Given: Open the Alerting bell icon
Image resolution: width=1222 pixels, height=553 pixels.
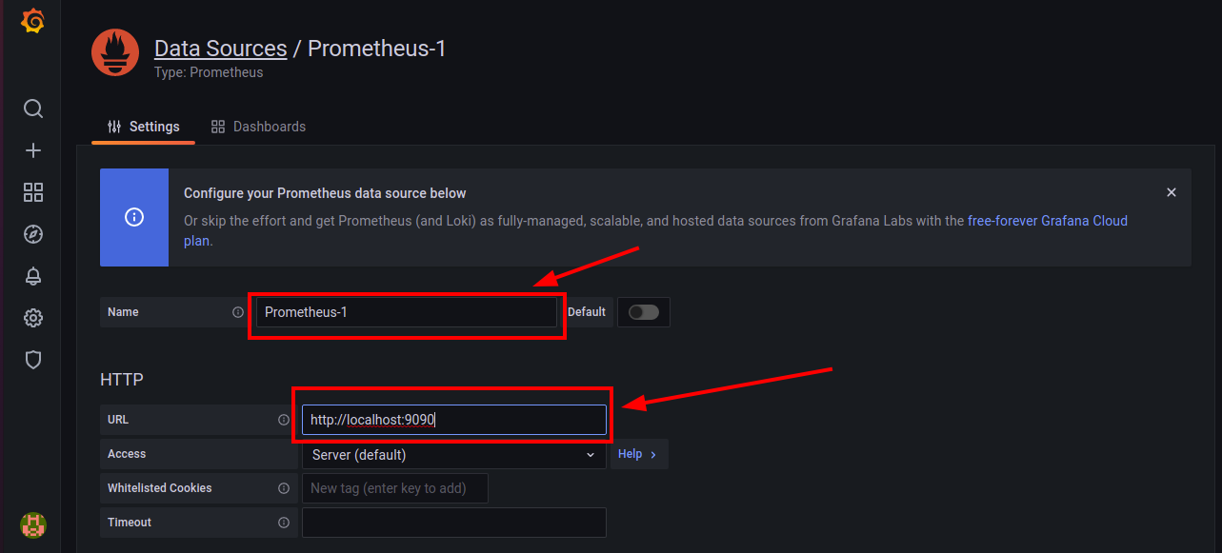Looking at the screenshot, I should tap(33, 276).
